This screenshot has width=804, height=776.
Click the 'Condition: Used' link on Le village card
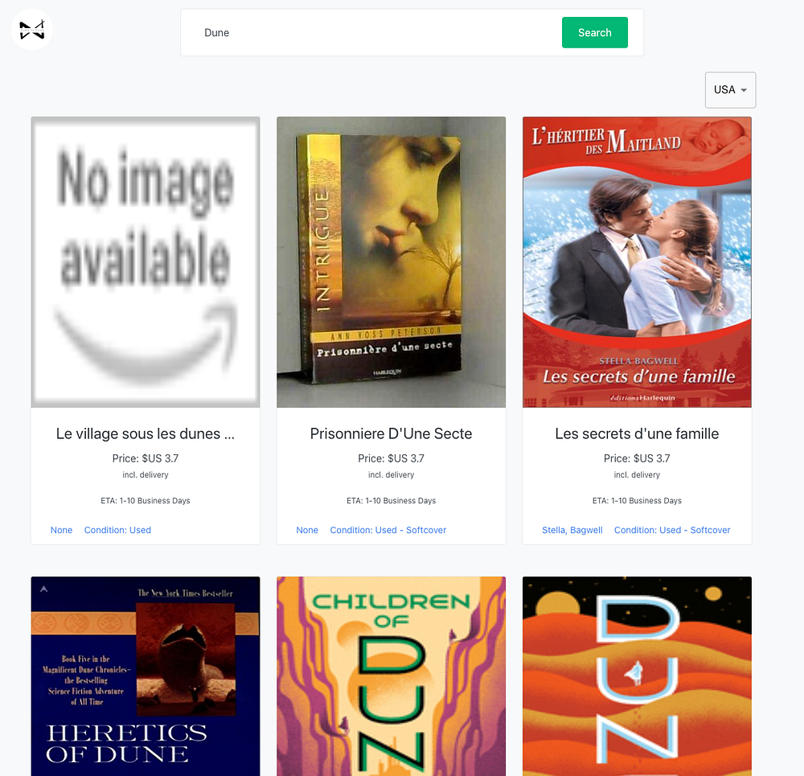pos(117,530)
